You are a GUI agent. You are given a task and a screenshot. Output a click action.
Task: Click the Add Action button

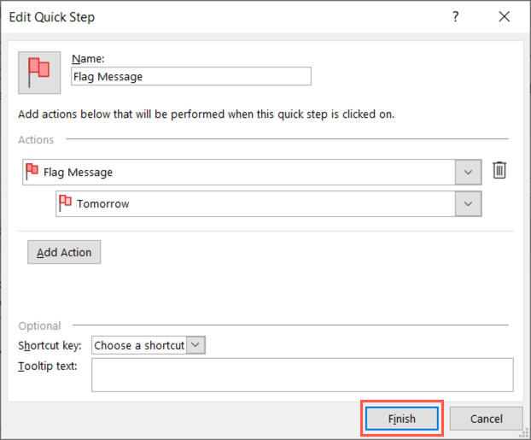64,252
